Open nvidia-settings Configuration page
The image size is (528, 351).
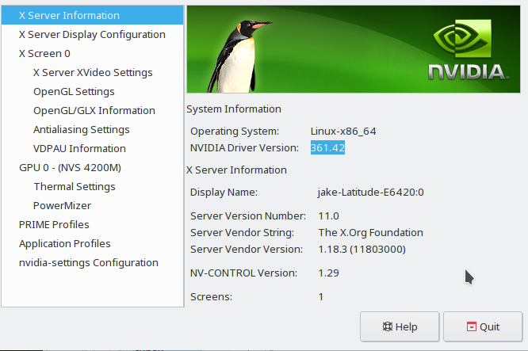[89, 263]
